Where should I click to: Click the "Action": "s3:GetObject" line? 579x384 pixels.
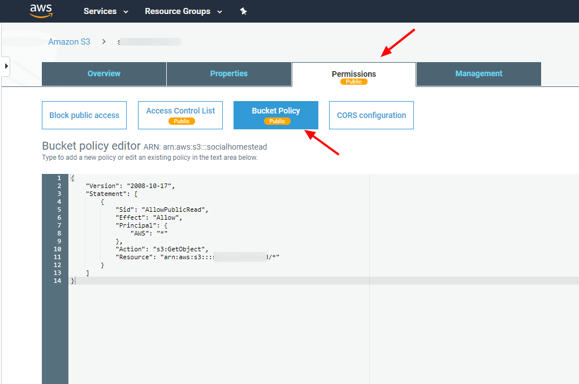tap(162, 249)
